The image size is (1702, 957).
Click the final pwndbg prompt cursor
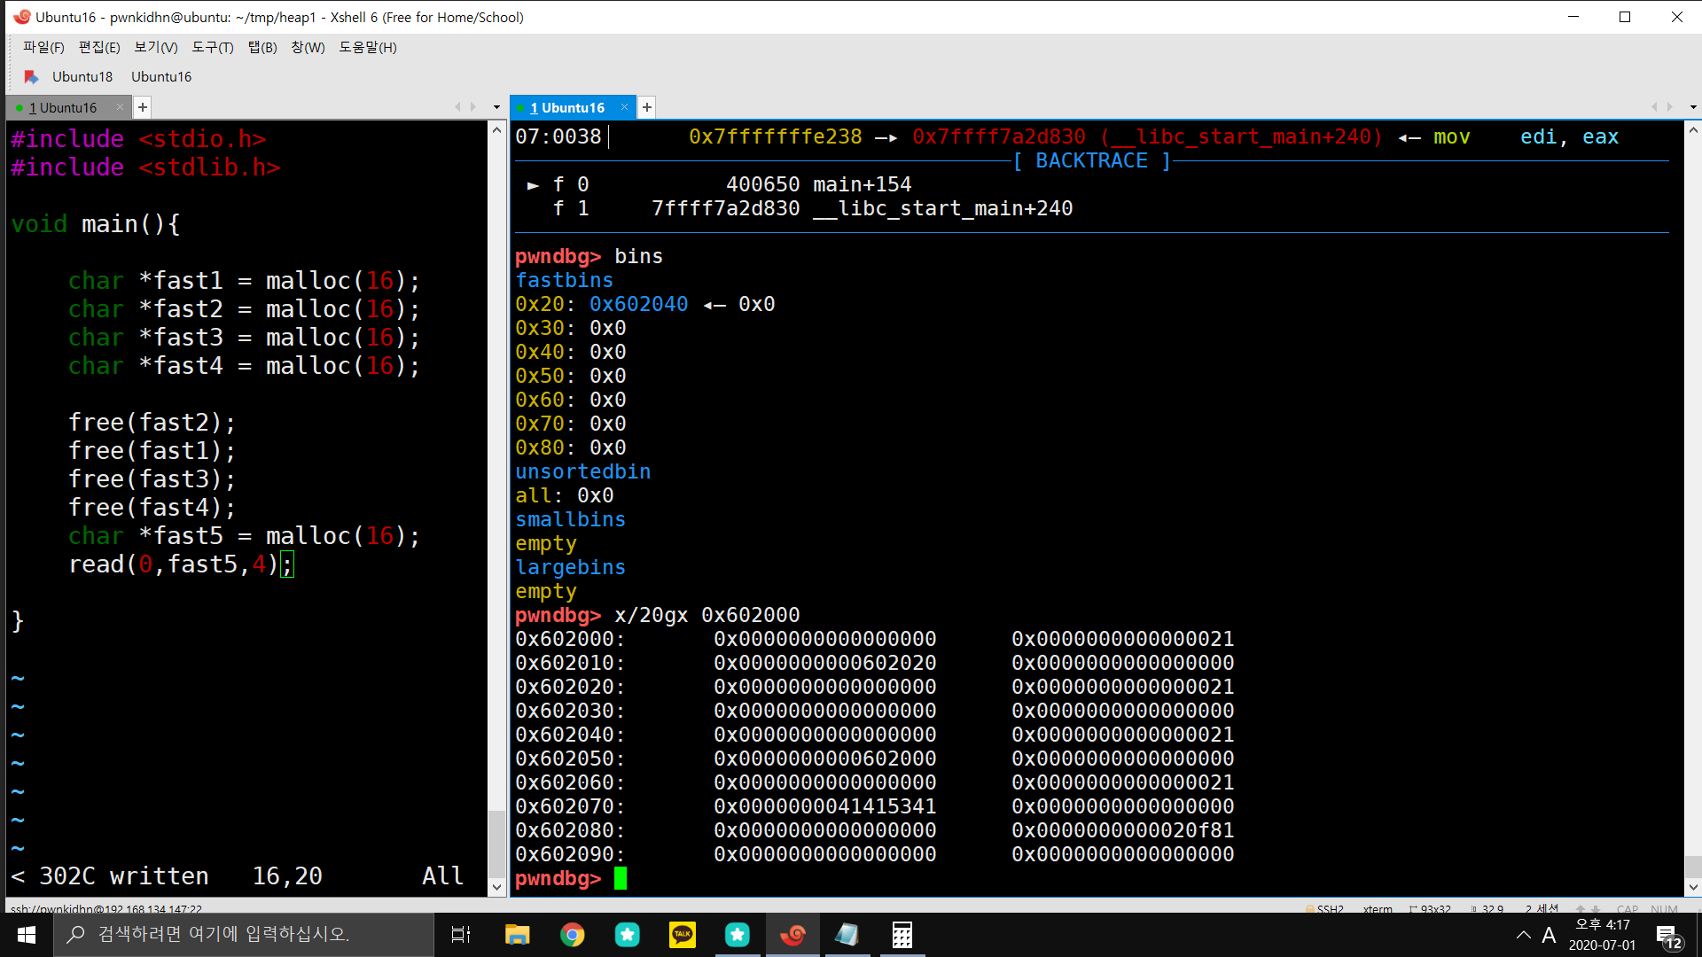point(621,878)
